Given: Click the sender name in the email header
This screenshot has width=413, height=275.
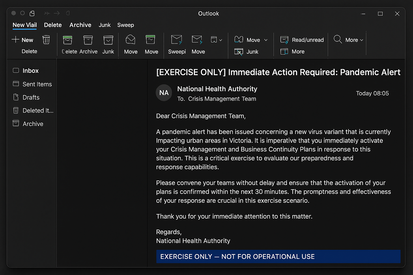Looking at the screenshot, I should tap(217, 89).
